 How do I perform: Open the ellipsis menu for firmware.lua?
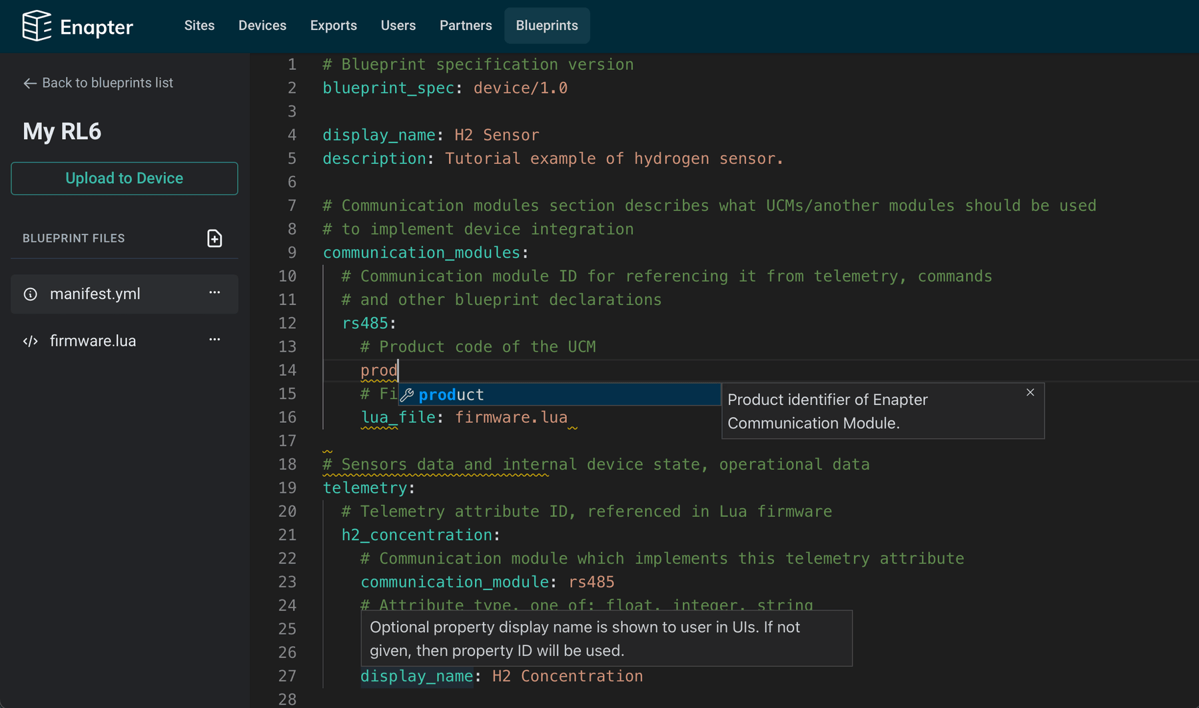pyautogui.click(x=214, y=339)
